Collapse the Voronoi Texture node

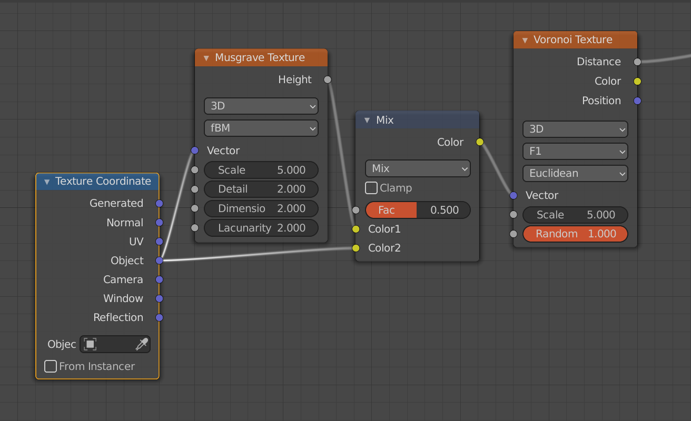[525, 40]
